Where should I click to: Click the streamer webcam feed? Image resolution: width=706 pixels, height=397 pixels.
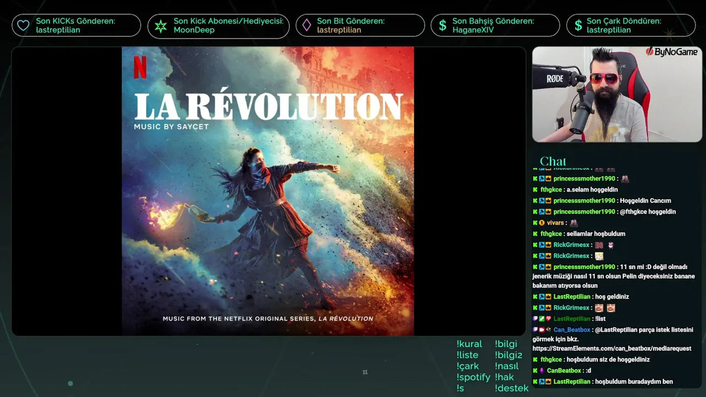pyautogui.click(x=617, y=94)
